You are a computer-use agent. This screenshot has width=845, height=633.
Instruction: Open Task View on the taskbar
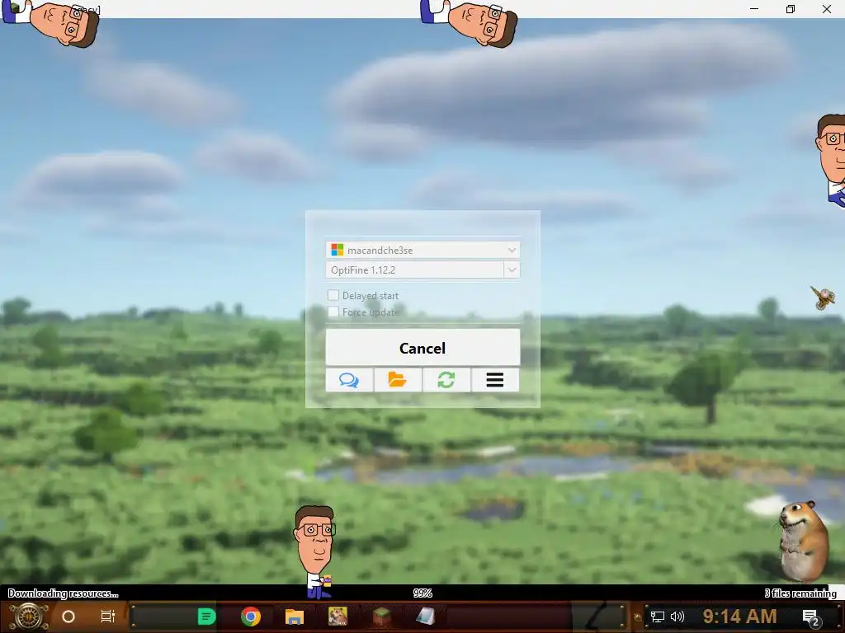pyautogui.click(x=108, y=617)
